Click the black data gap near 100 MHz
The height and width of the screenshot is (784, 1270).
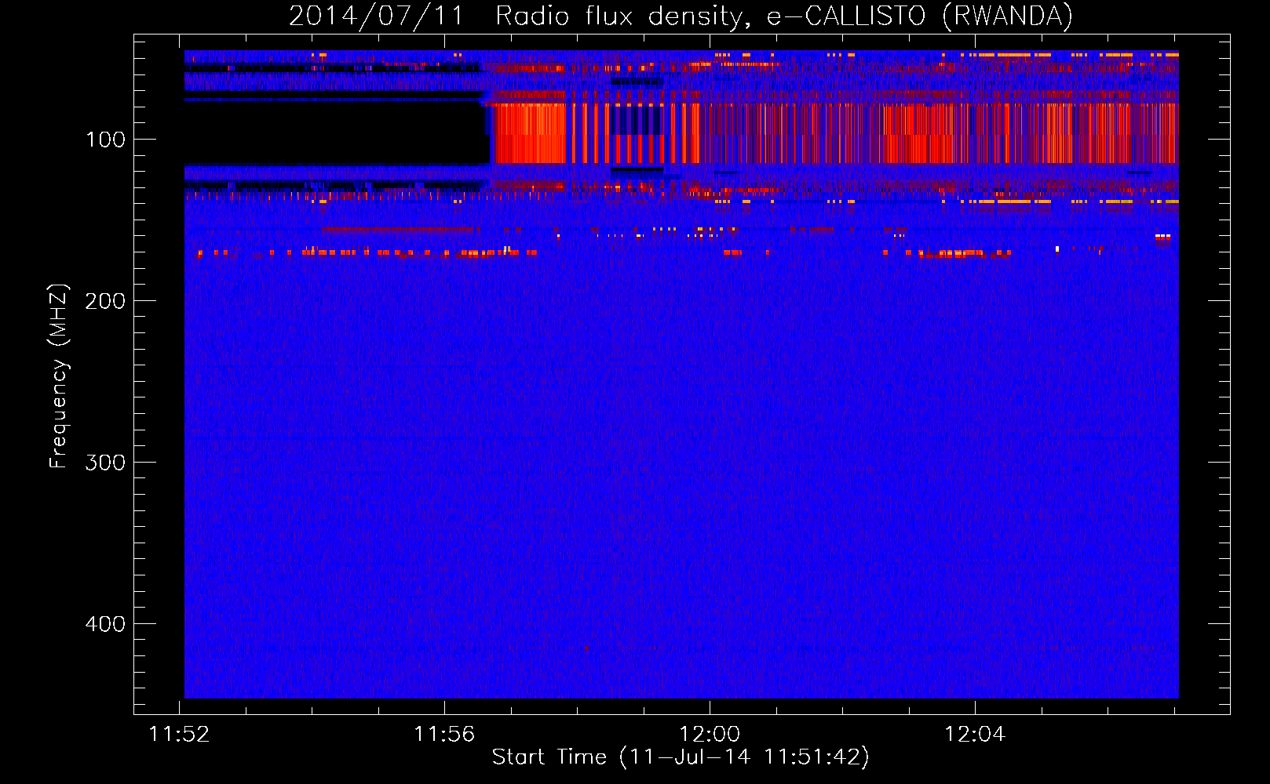[x=336, y=132]
